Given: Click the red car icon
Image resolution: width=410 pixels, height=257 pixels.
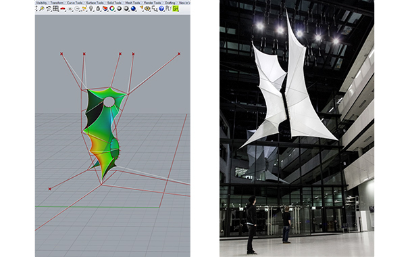Looking at the screenshot, I should (x=63, y=9).
